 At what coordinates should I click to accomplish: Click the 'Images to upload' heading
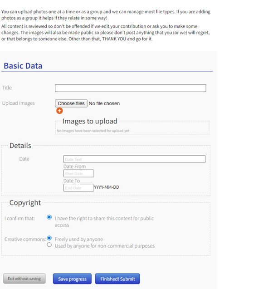click(x=90, y=121)
